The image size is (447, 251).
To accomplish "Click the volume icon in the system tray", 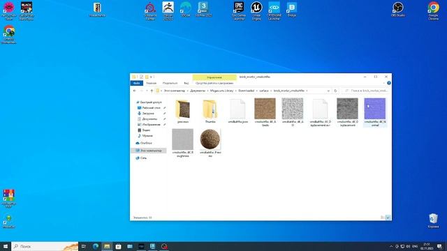I will click(408, 246).
